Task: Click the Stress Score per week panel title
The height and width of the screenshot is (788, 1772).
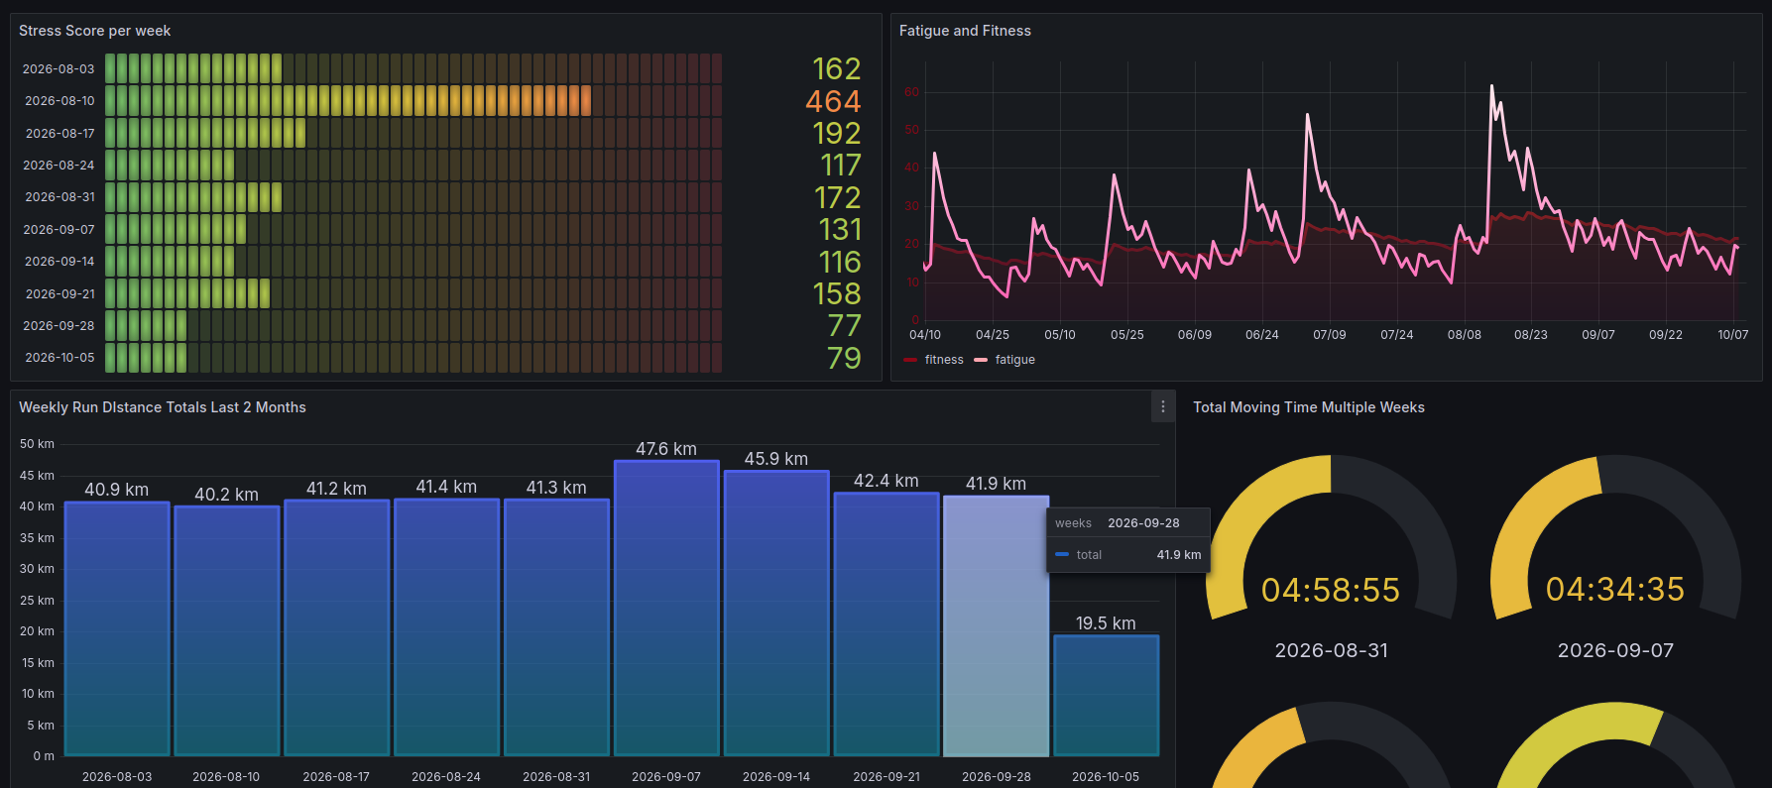Action: click(95, 31)
